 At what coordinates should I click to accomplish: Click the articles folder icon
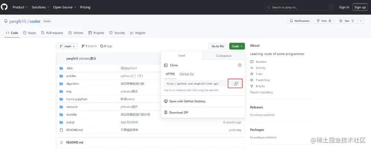(61, 76)
